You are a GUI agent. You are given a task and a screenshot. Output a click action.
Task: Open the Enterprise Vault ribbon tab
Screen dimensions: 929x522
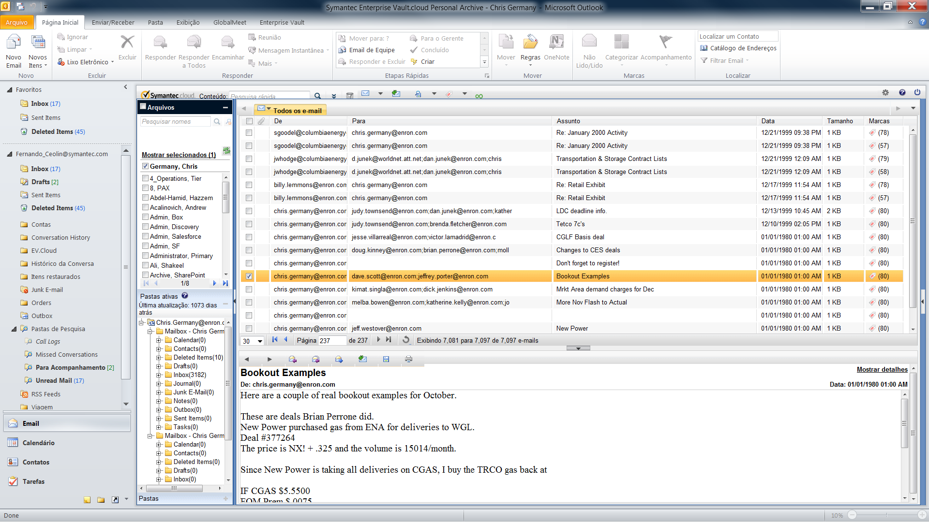pyautogui.click(x=282, y=22)
